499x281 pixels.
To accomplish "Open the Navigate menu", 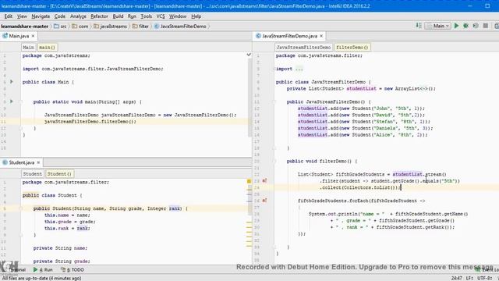I will [41, 16].
